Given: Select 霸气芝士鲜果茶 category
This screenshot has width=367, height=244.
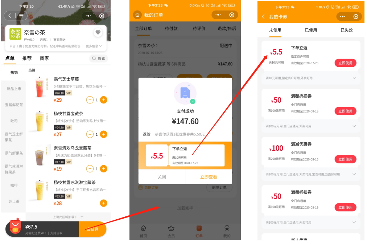Looking at the screenshot, I should (x=14, y=137).
